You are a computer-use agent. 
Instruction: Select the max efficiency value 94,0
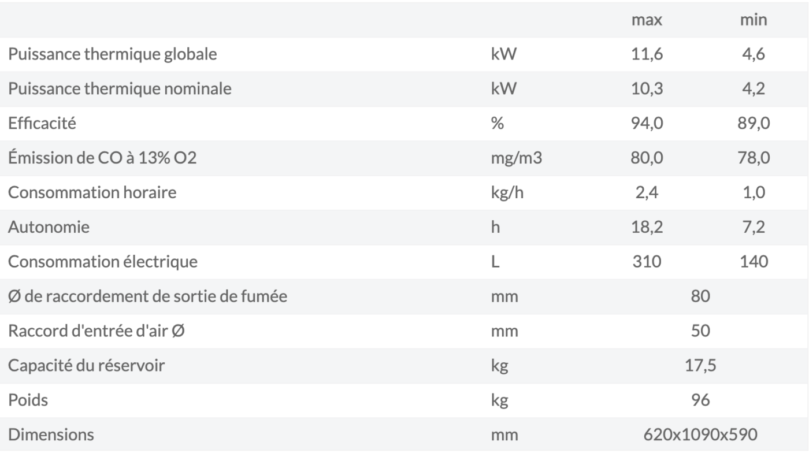647,124
